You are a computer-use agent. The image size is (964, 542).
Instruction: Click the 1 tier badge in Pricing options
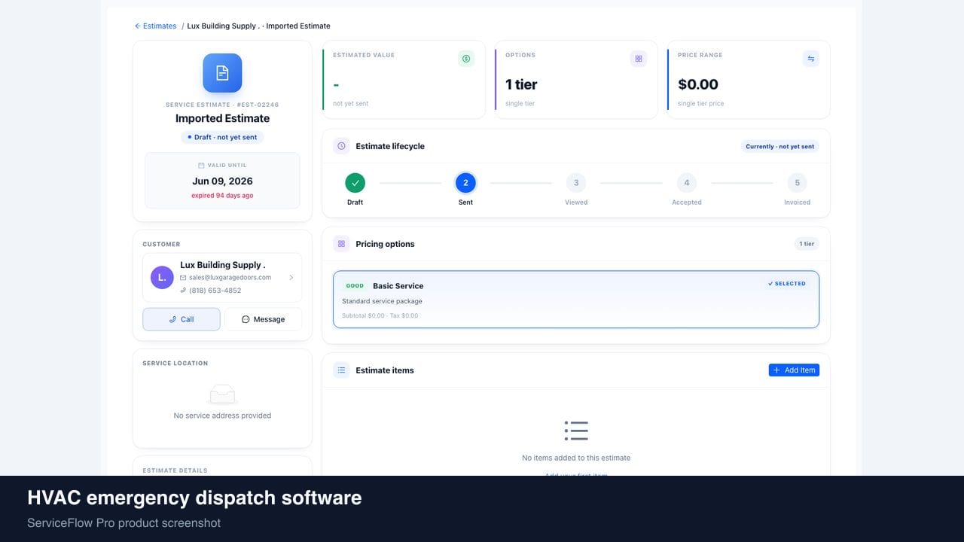click(x=807, y=244)
